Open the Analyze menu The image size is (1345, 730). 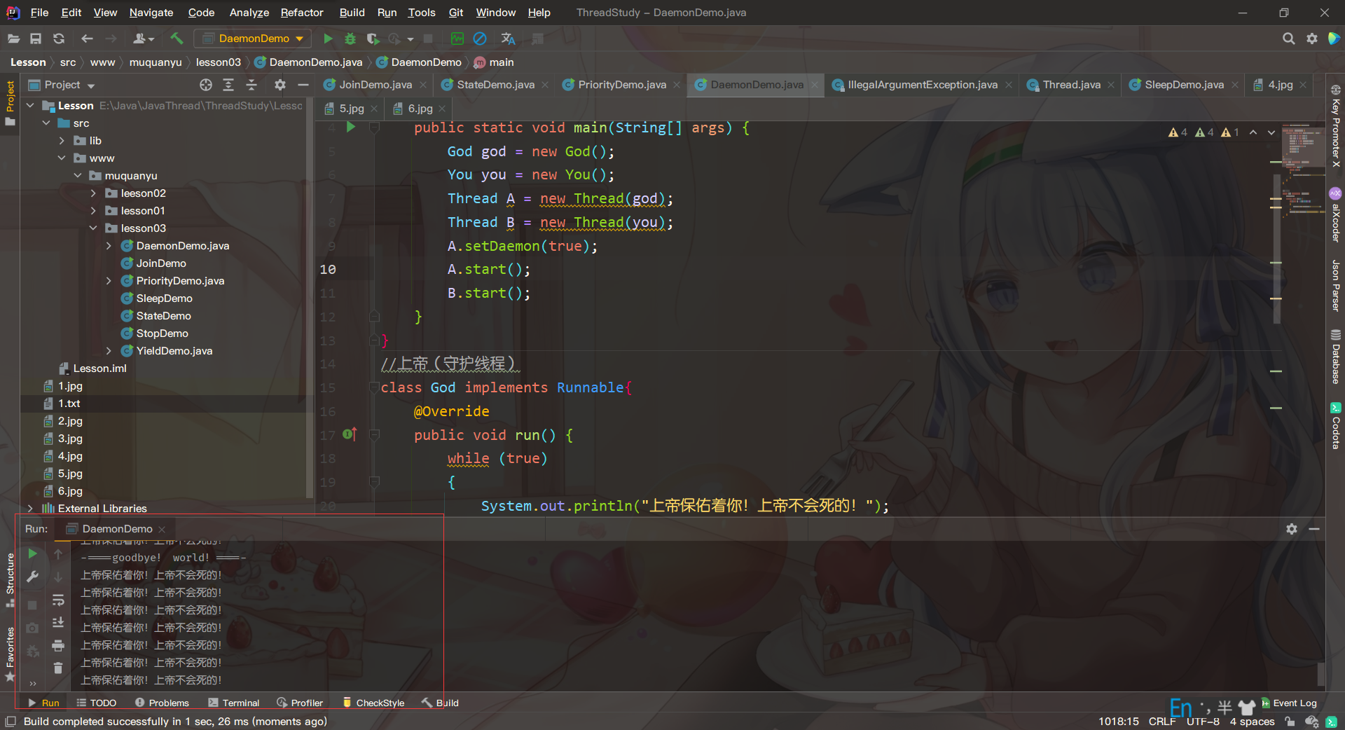(x=249, y=13)
